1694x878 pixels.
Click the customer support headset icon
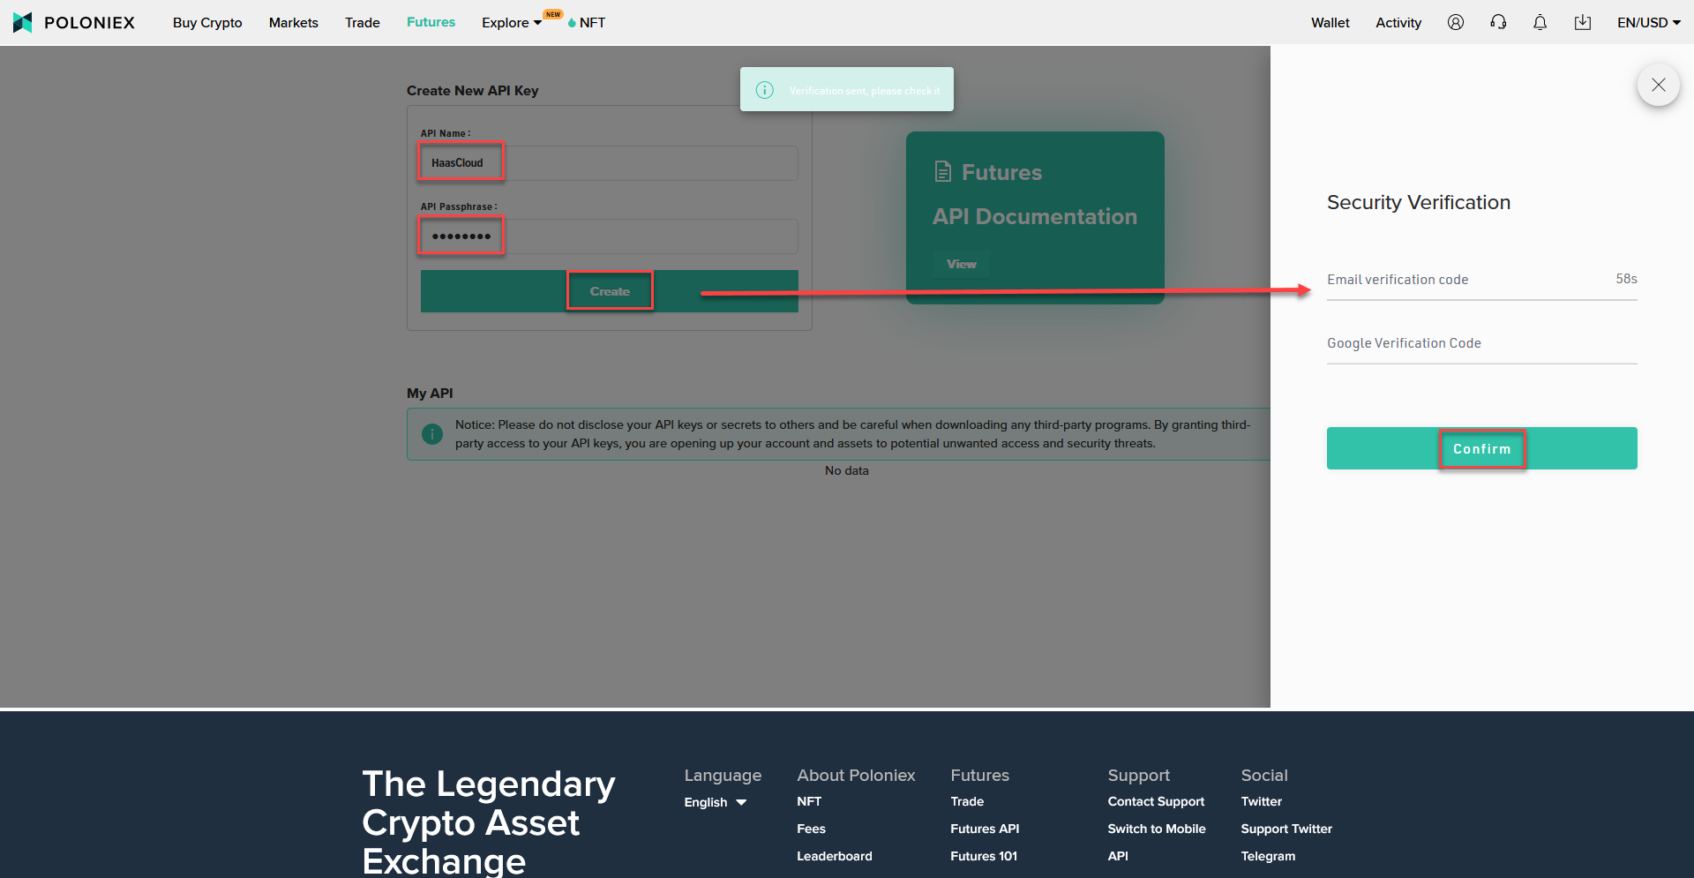click(x=1497, y=22)
